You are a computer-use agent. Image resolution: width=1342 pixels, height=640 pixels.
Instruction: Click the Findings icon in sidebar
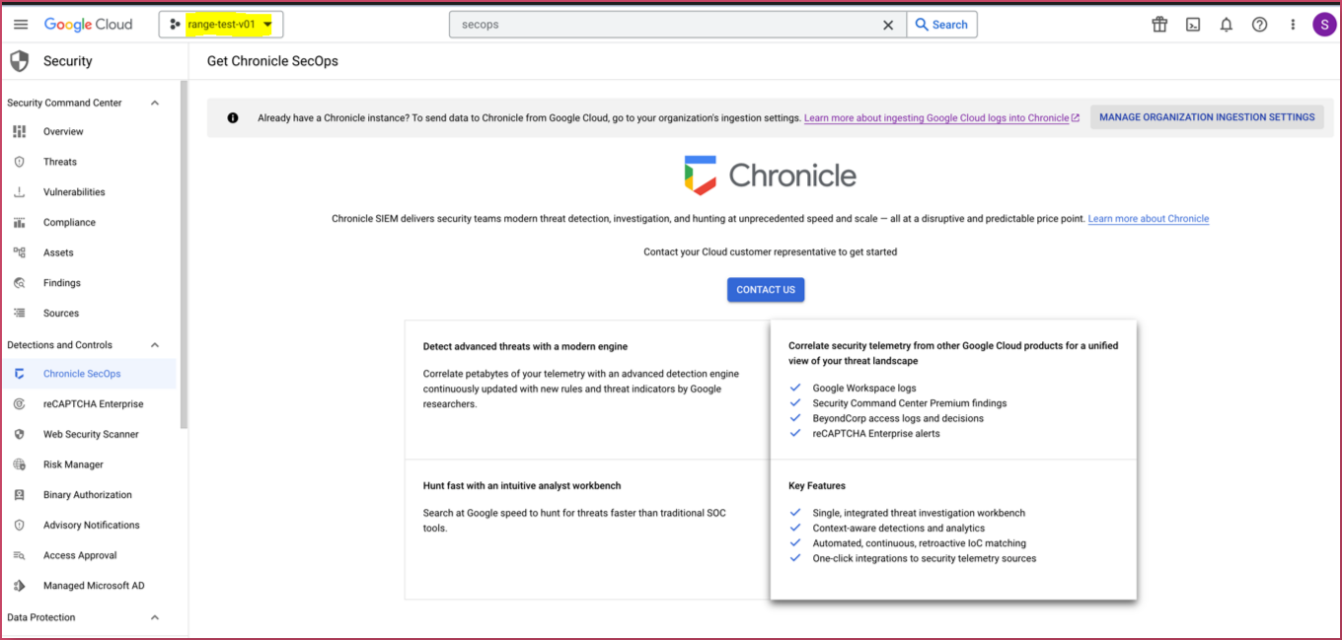20,283
